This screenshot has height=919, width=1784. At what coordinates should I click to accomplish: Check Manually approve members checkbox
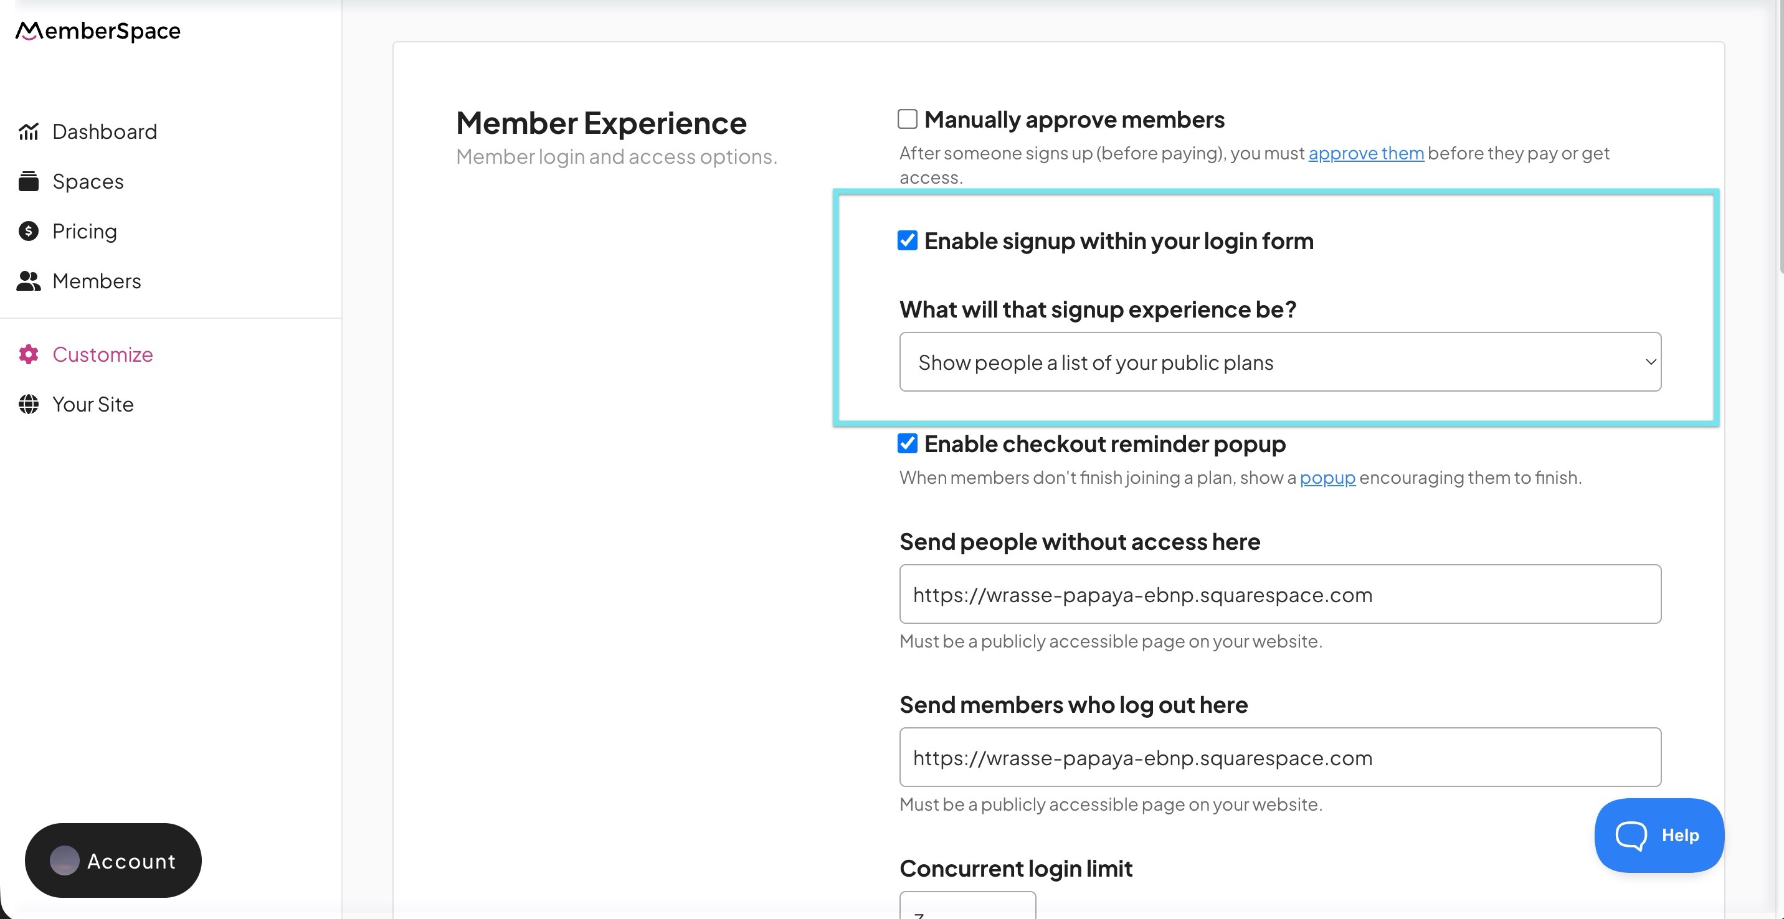907,119
